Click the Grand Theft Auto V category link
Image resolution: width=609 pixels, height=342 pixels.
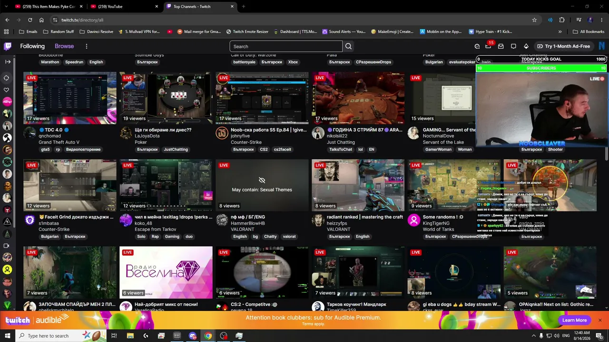pos(59,142)
